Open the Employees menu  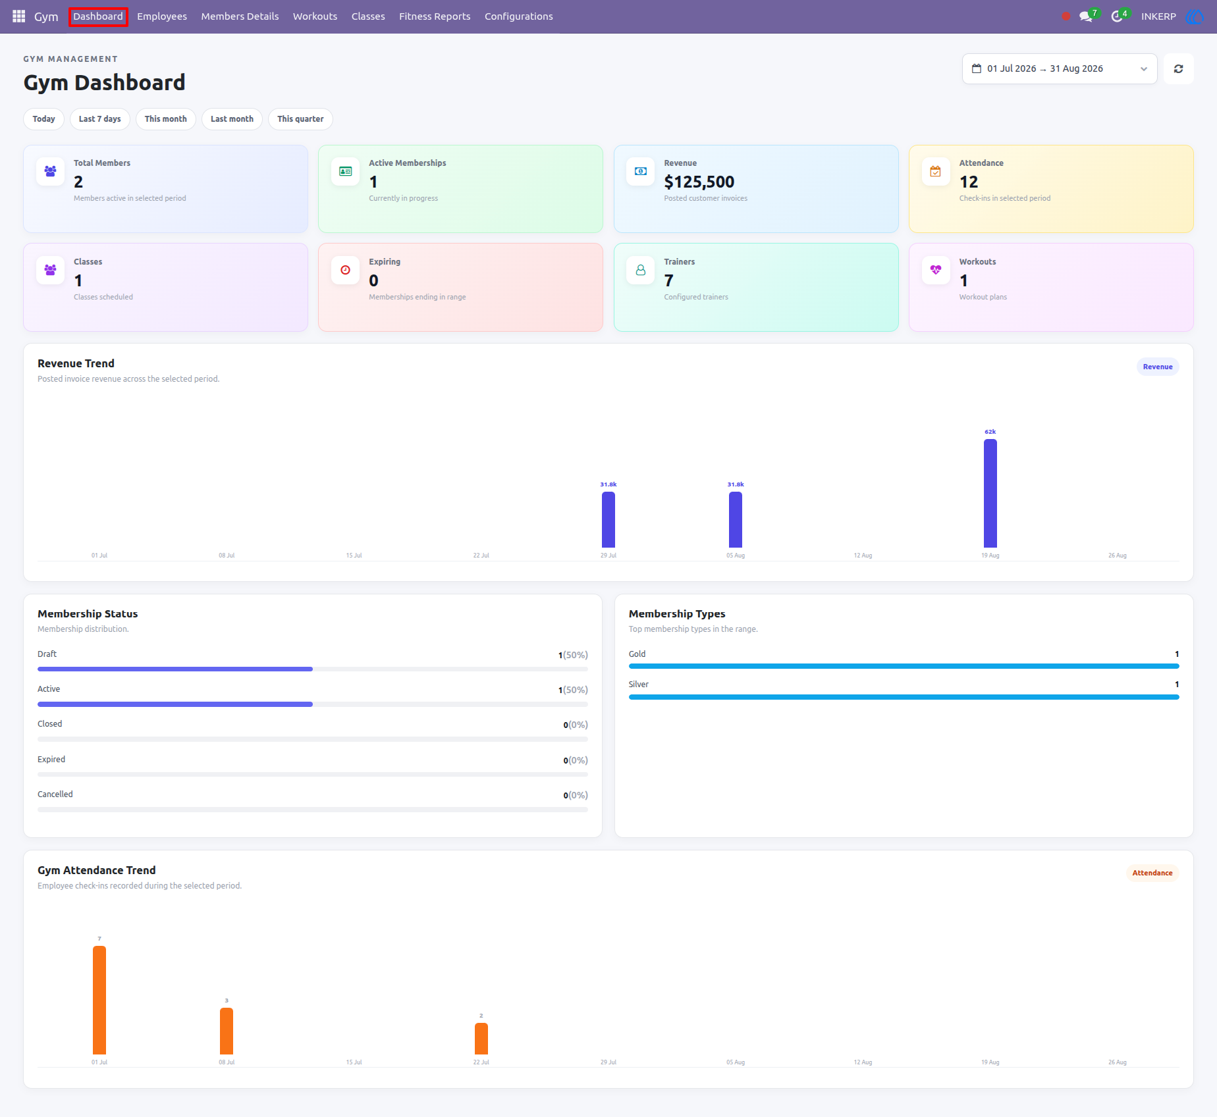[162, 16]
